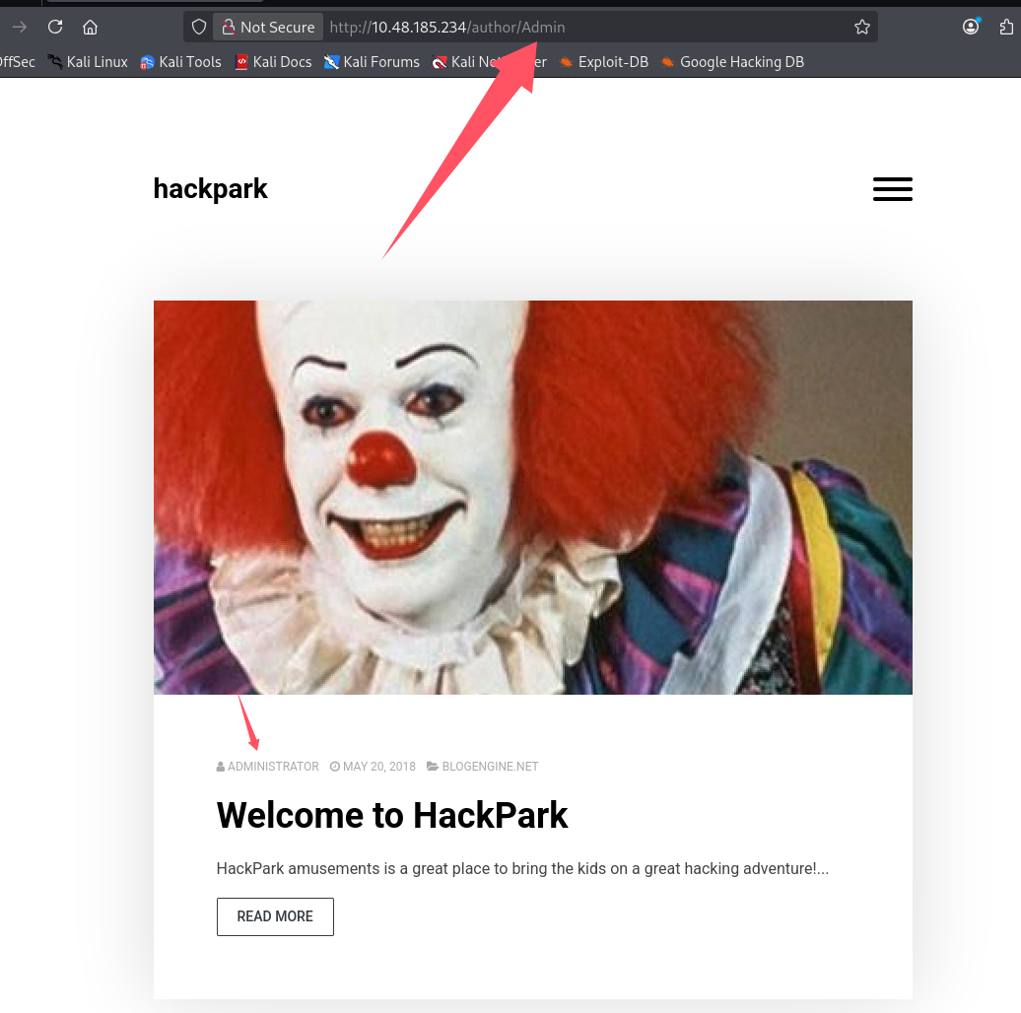Open the Firefox account icon

point(972,27)
